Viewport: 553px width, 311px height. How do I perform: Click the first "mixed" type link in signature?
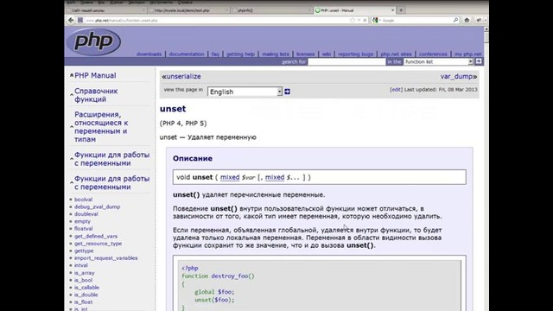(x=230, y=177)
